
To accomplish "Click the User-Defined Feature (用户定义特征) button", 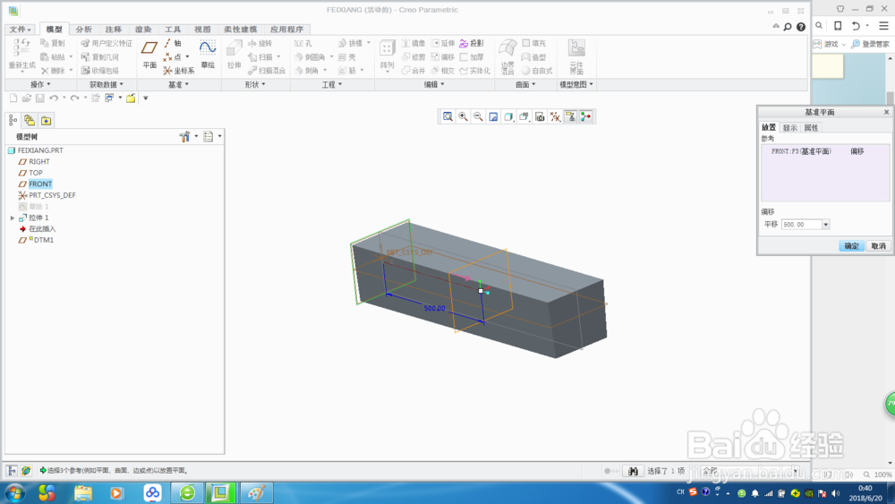I will point(107,43).
